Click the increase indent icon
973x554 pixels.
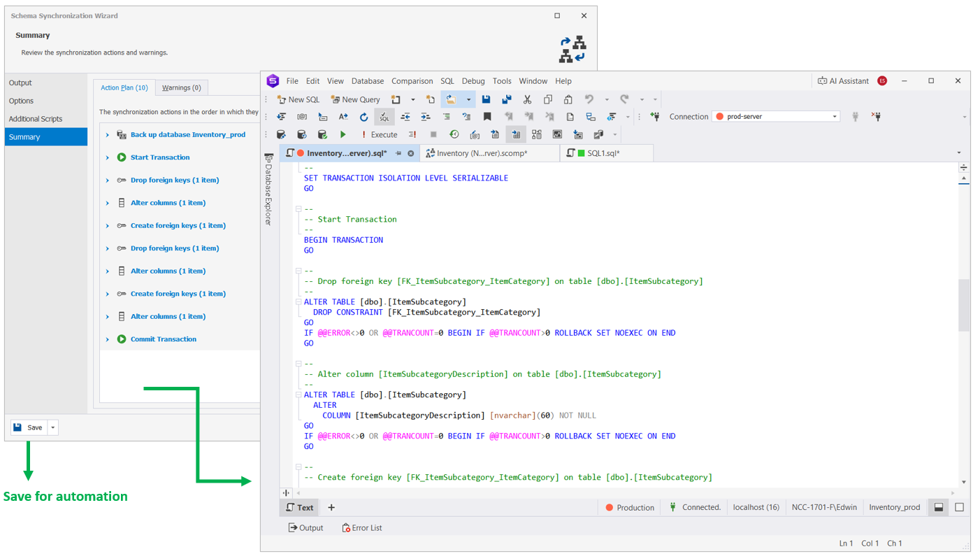click(426, 117)
